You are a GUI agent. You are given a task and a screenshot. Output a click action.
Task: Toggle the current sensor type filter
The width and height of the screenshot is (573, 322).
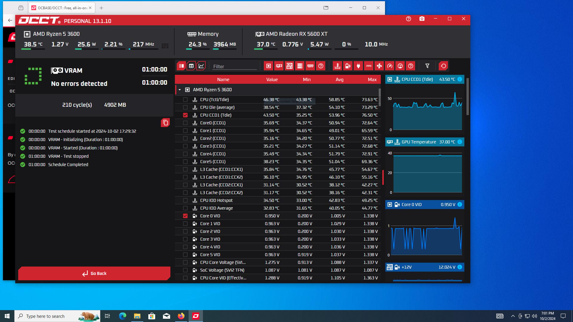(x=369, y=66)
